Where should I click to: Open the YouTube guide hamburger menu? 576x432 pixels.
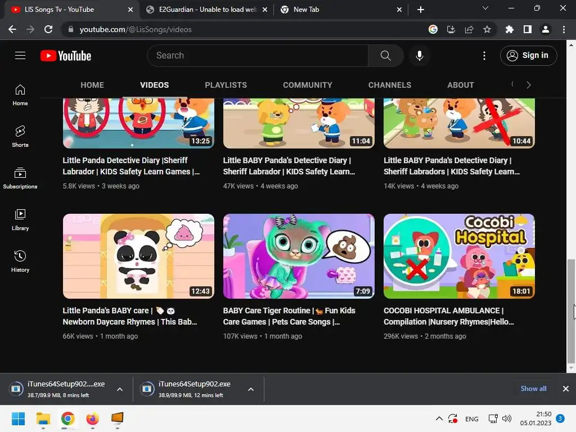20,56
